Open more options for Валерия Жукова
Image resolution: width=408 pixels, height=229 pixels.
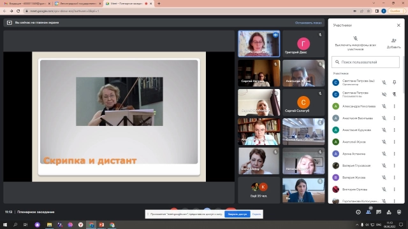click(x=394, y=177)
